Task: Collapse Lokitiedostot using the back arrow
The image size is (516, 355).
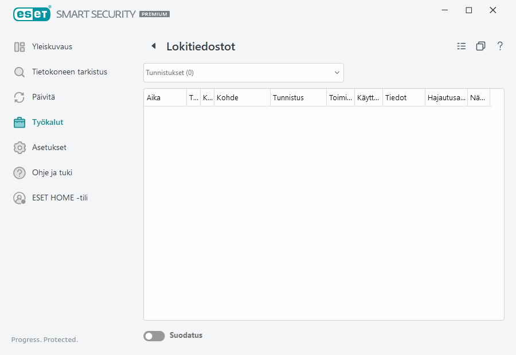Action: pyautogui.click(x=153, y=45)
